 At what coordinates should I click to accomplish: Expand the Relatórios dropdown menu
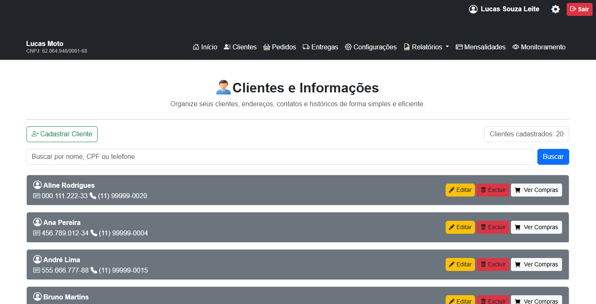click(x=426, y=47)
